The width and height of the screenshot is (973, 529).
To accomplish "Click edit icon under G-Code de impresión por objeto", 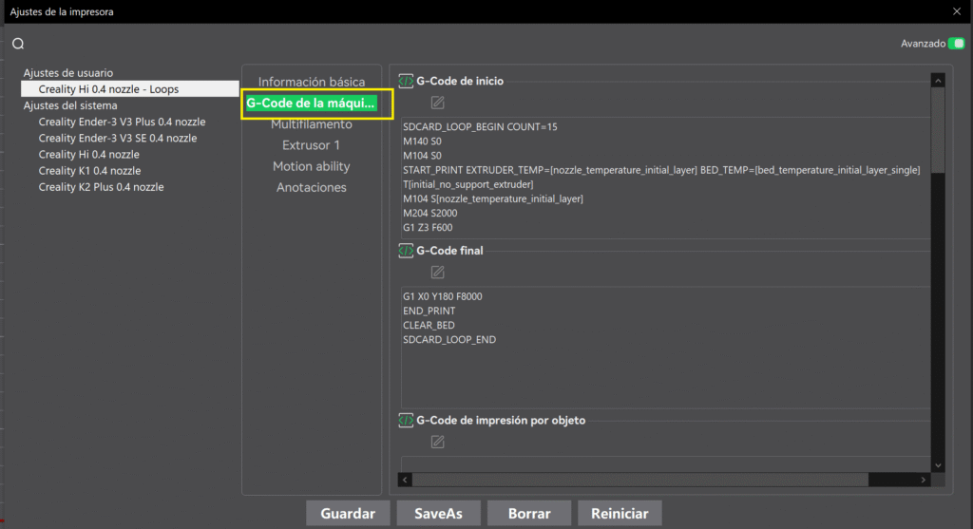I will (437, 442).
